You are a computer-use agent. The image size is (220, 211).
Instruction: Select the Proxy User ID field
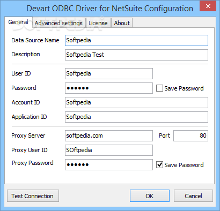[x=109, y=150]
